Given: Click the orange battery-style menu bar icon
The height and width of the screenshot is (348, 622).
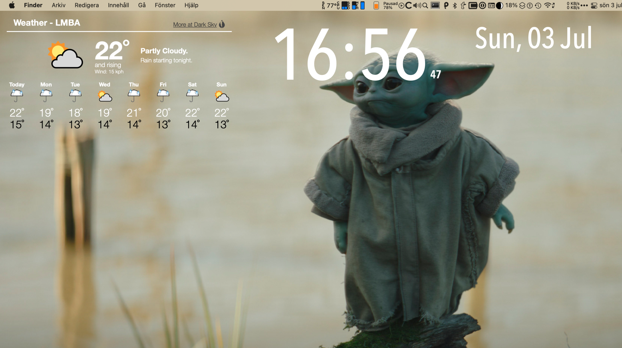Looking at the screenshot, I should (376, 6).
